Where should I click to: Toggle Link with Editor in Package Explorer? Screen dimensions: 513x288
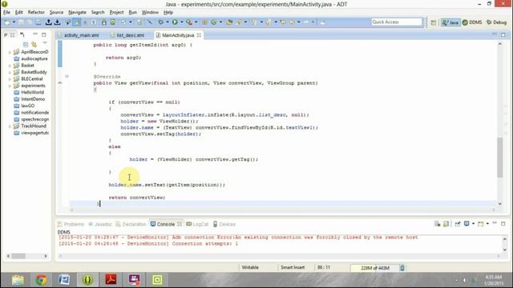34,44
